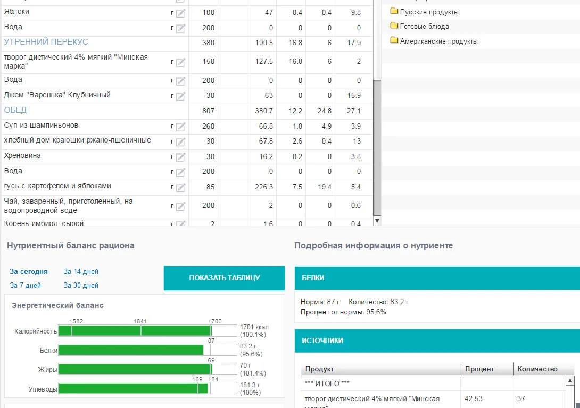Select the *** ИТОГО *** row

pyautogui.click(x=434, y=384)
